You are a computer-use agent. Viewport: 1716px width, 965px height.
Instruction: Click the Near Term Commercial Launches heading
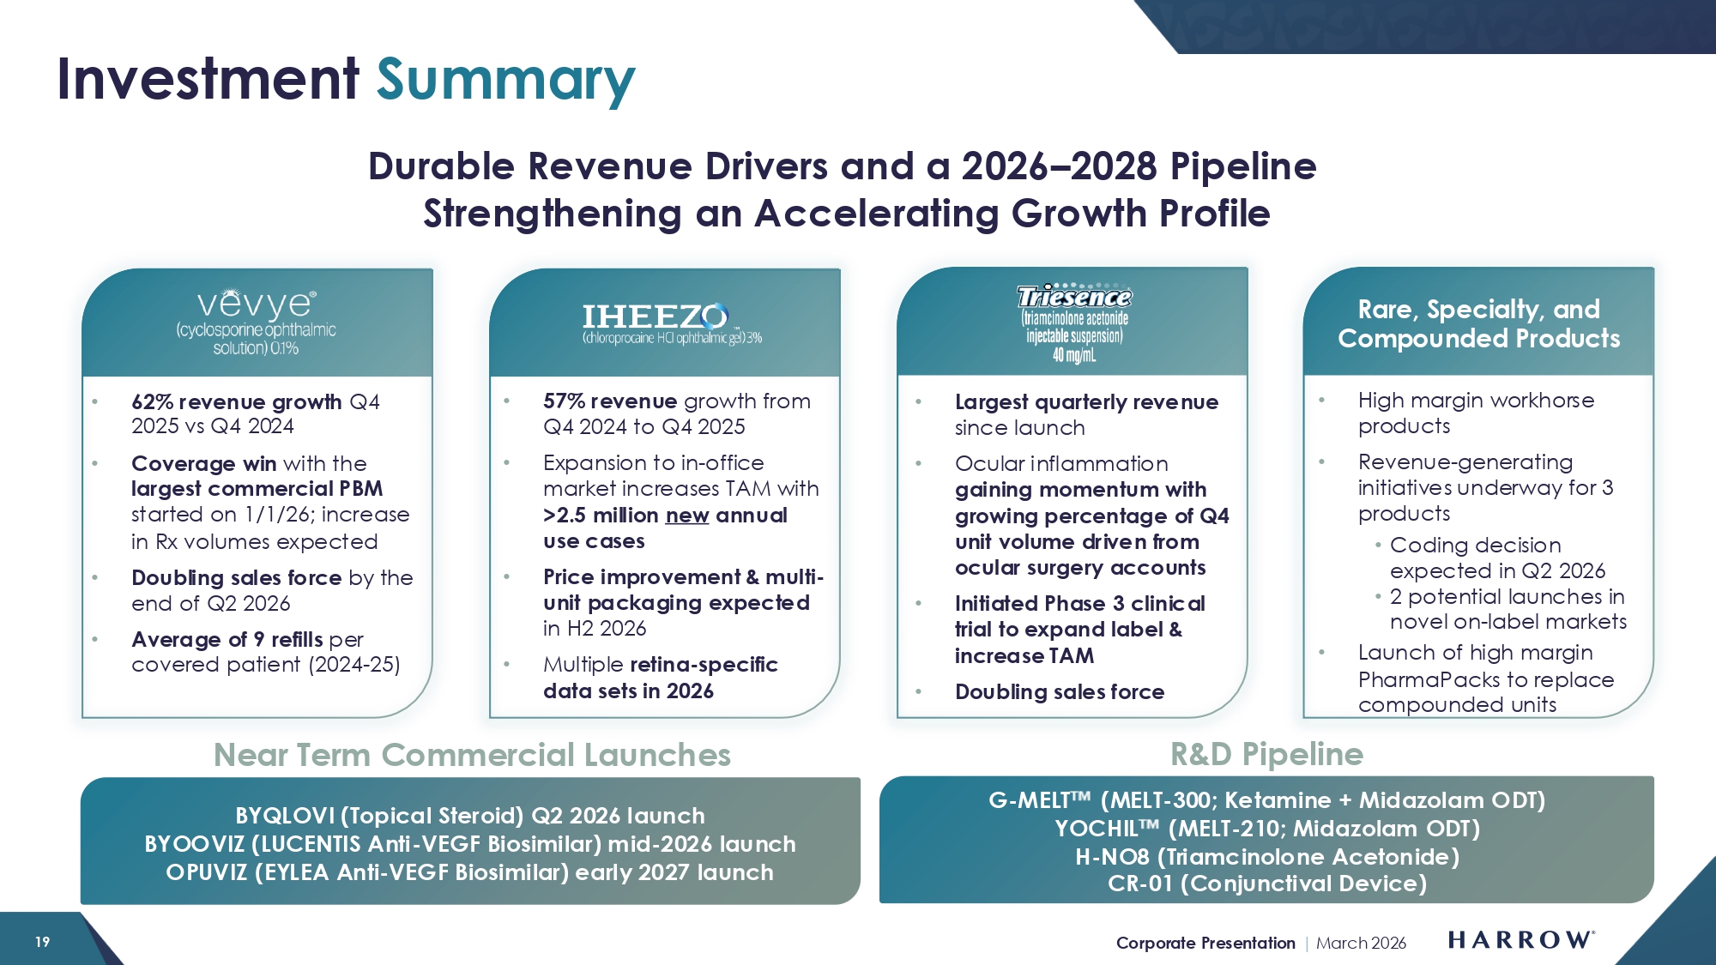point(472,755)
